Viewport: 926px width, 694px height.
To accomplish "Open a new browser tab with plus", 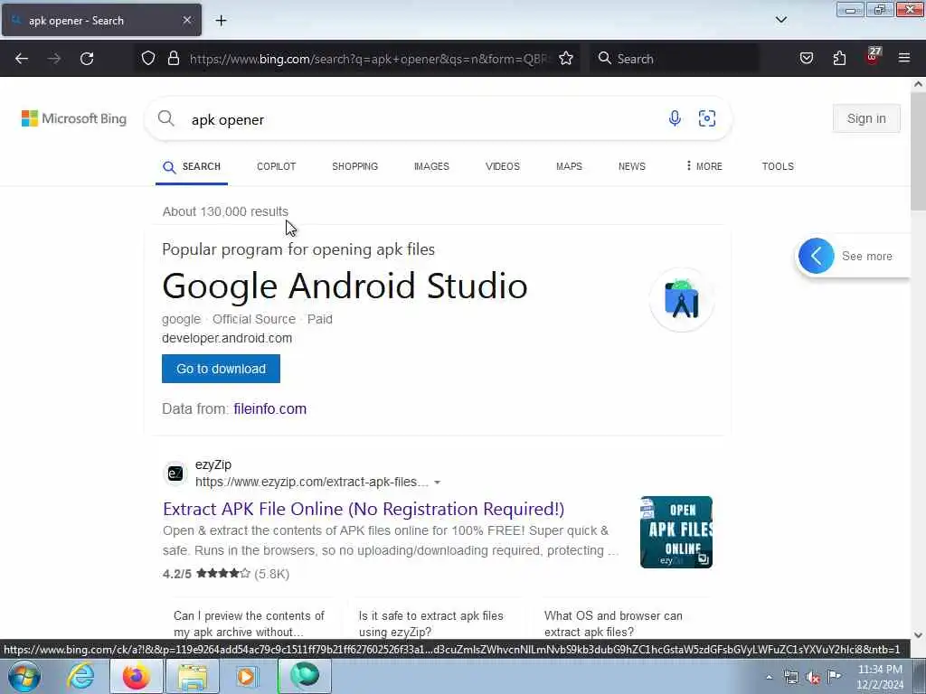I will click(x=221, y=21).
